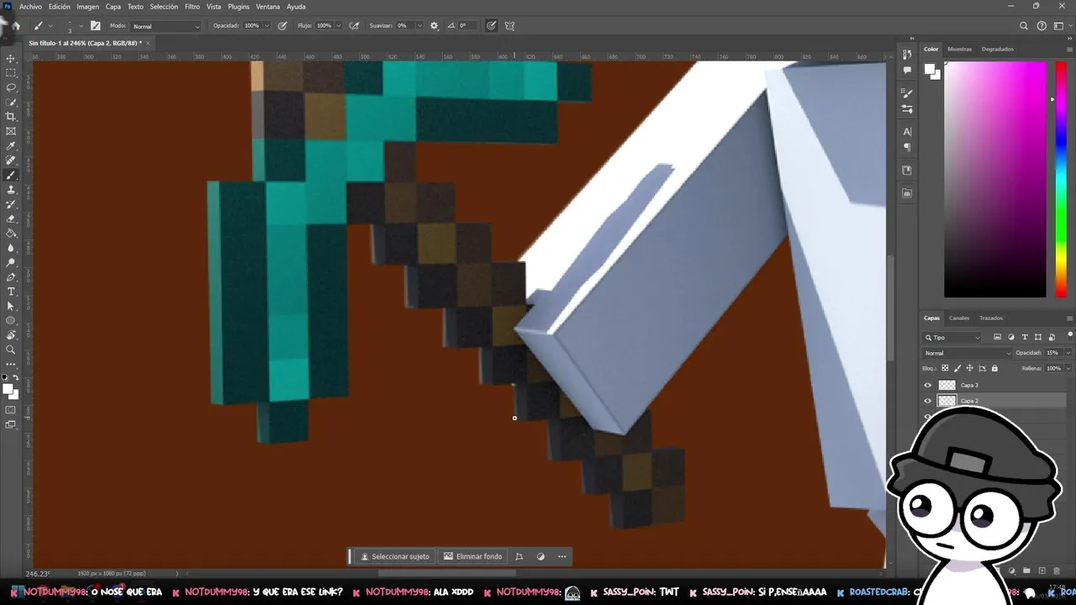This screenshot has width=1076, height=605.
Task: Pick a color in the Color panel field
Action: click(995, 179)
